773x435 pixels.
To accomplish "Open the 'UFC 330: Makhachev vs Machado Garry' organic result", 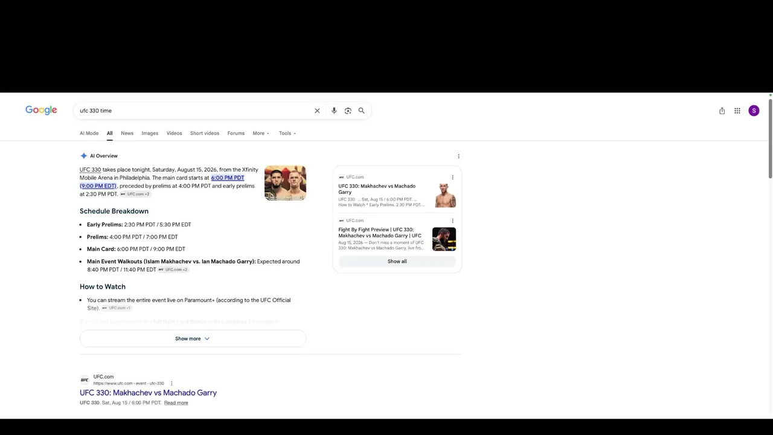I will point(148,393).
